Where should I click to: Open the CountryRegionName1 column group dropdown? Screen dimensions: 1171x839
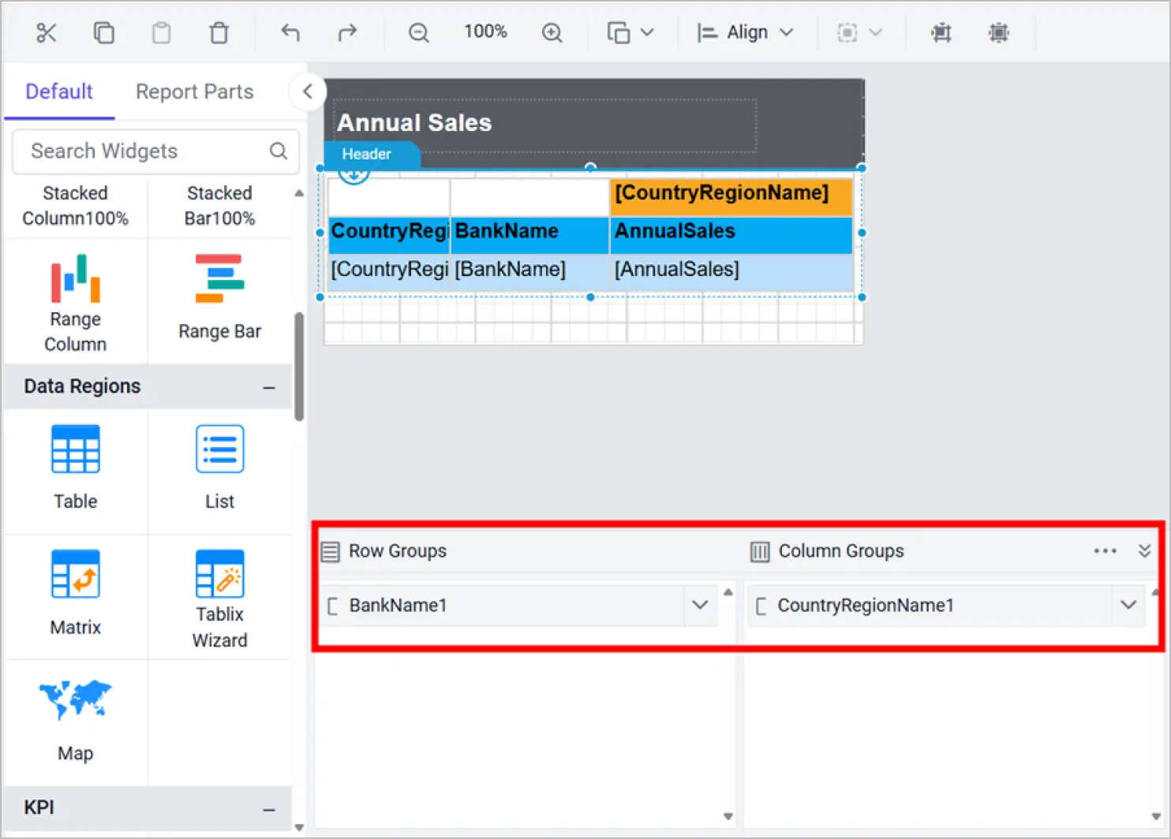coord(1128,606)
